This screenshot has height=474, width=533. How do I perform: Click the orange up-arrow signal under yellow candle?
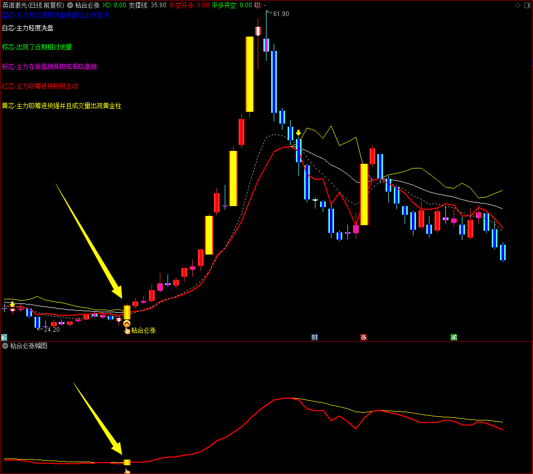(x=127, y=324)
